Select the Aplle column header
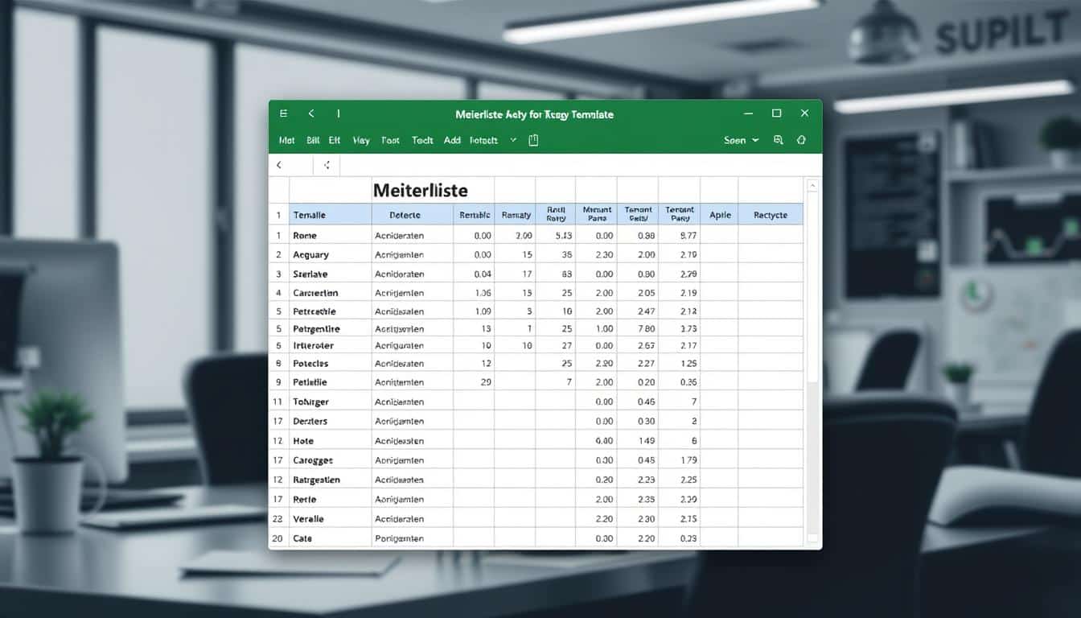Viewport: 1081px width, 618px height. [719, 214]
